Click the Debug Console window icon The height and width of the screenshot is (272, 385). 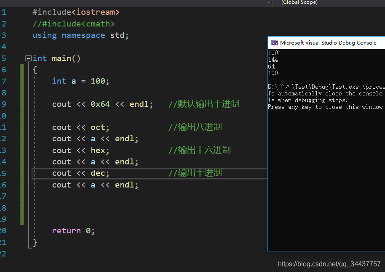pyautogui.click(x=274, y=42)
